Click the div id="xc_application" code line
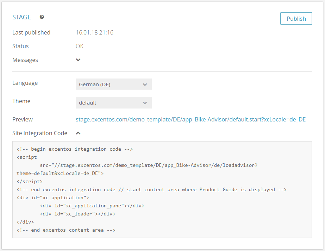The image size is (325, 251). 53,197
